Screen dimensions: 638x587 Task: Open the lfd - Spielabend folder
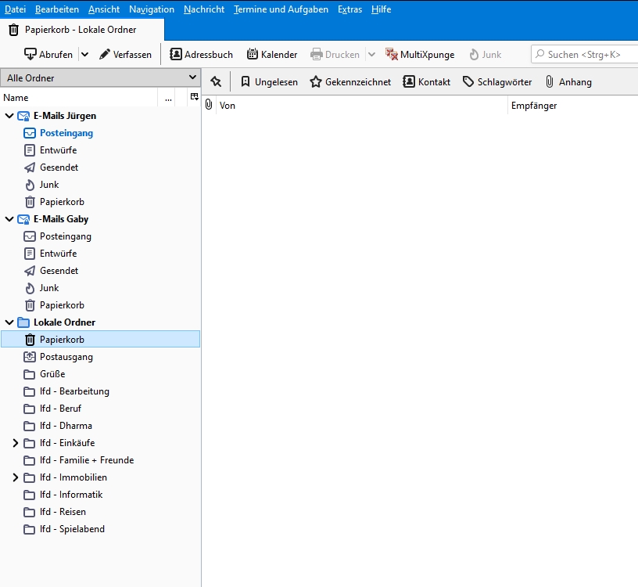tap(100, 529)
